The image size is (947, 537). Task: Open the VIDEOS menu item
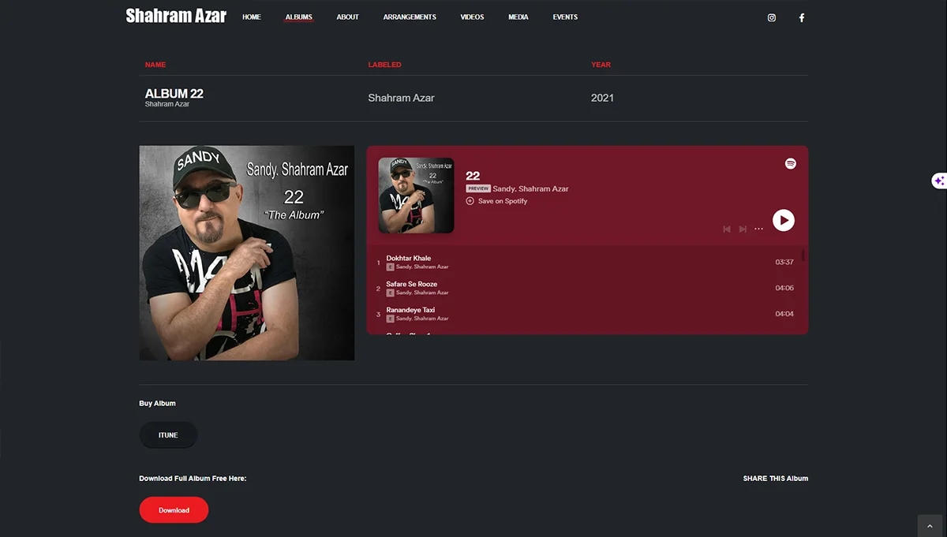[472, 17]
